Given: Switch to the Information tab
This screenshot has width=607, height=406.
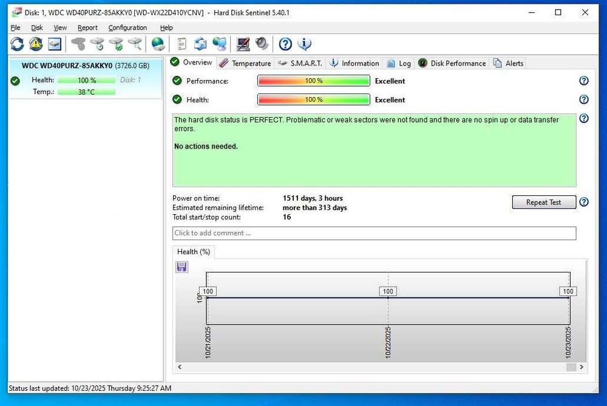Looking at the screenshot, I should tap(354, 63).
